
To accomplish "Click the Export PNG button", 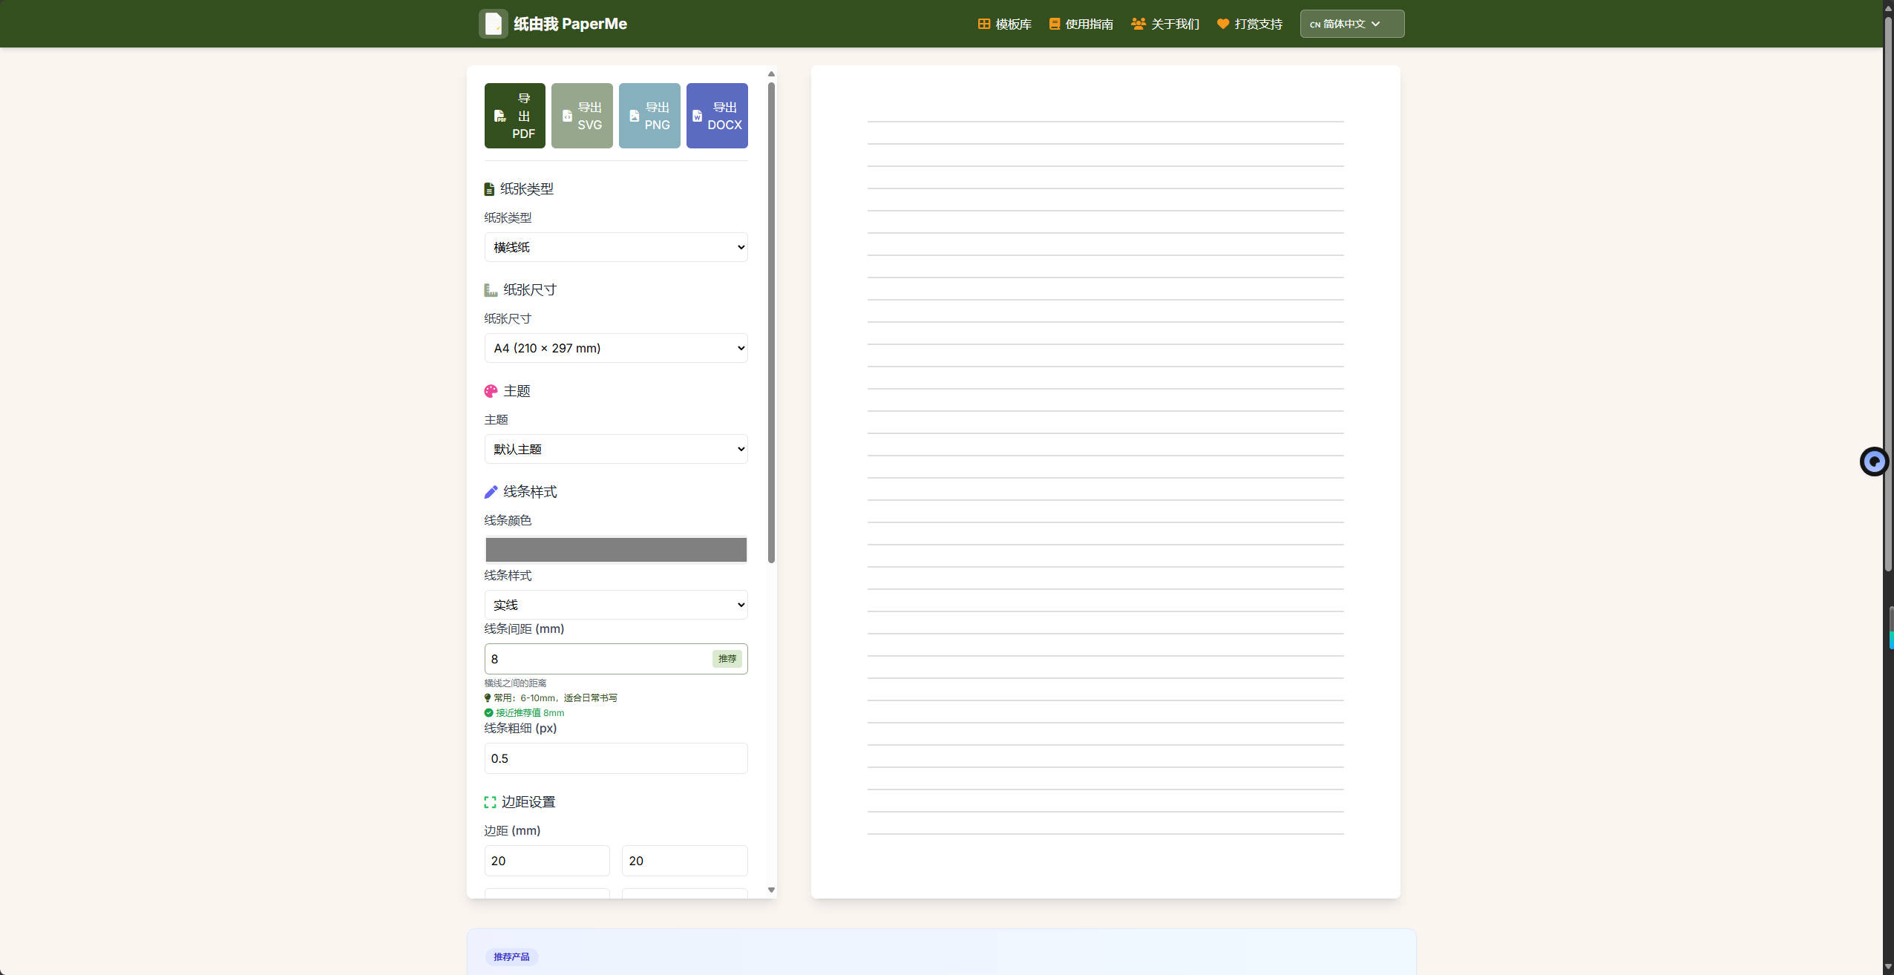I will pos(649,116).
